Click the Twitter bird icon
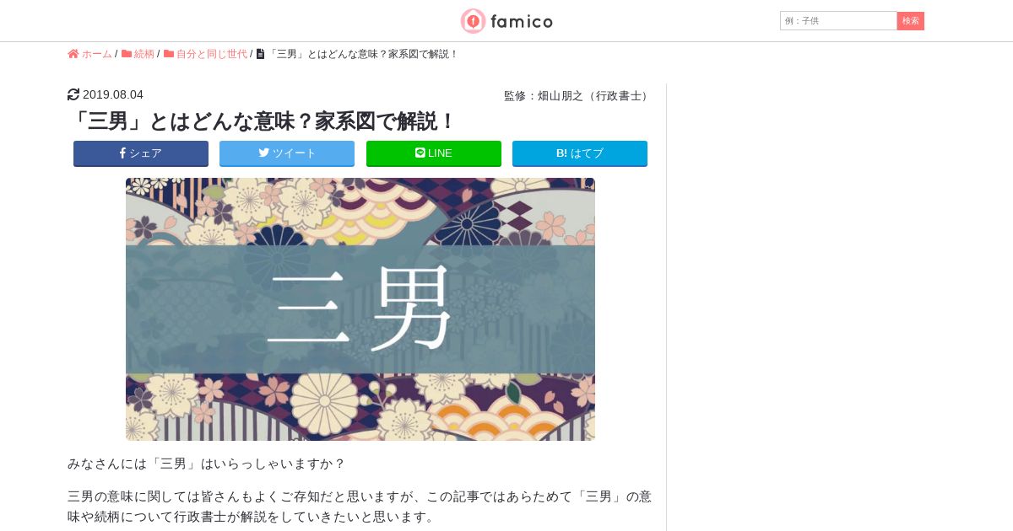This screenshot has height=531, width=1013. 264,153
